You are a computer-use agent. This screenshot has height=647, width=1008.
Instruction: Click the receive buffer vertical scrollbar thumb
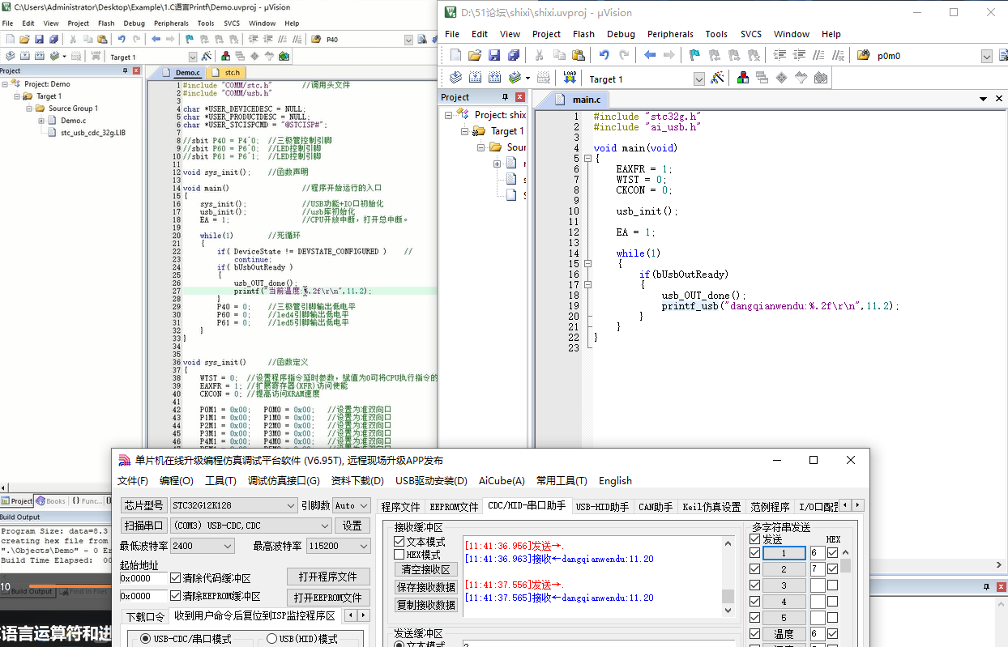[x=728, y=596]
